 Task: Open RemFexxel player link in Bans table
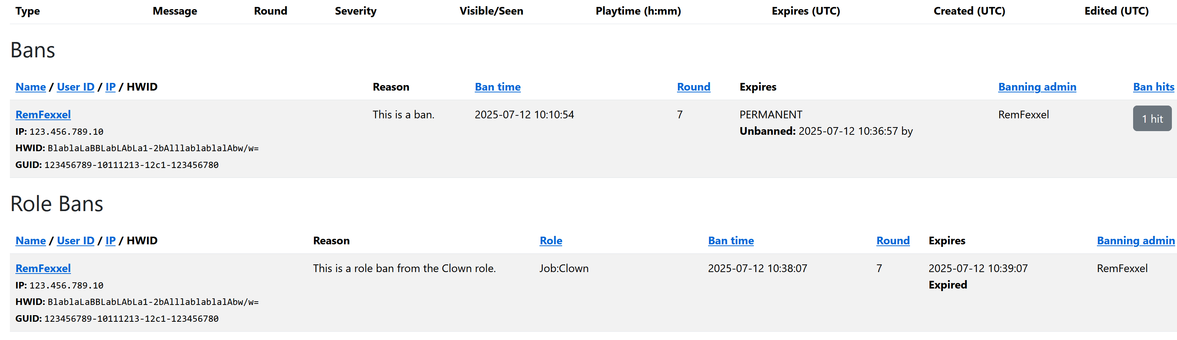(x=43, y=115)
